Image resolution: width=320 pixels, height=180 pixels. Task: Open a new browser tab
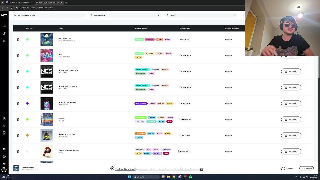[66, 2]
